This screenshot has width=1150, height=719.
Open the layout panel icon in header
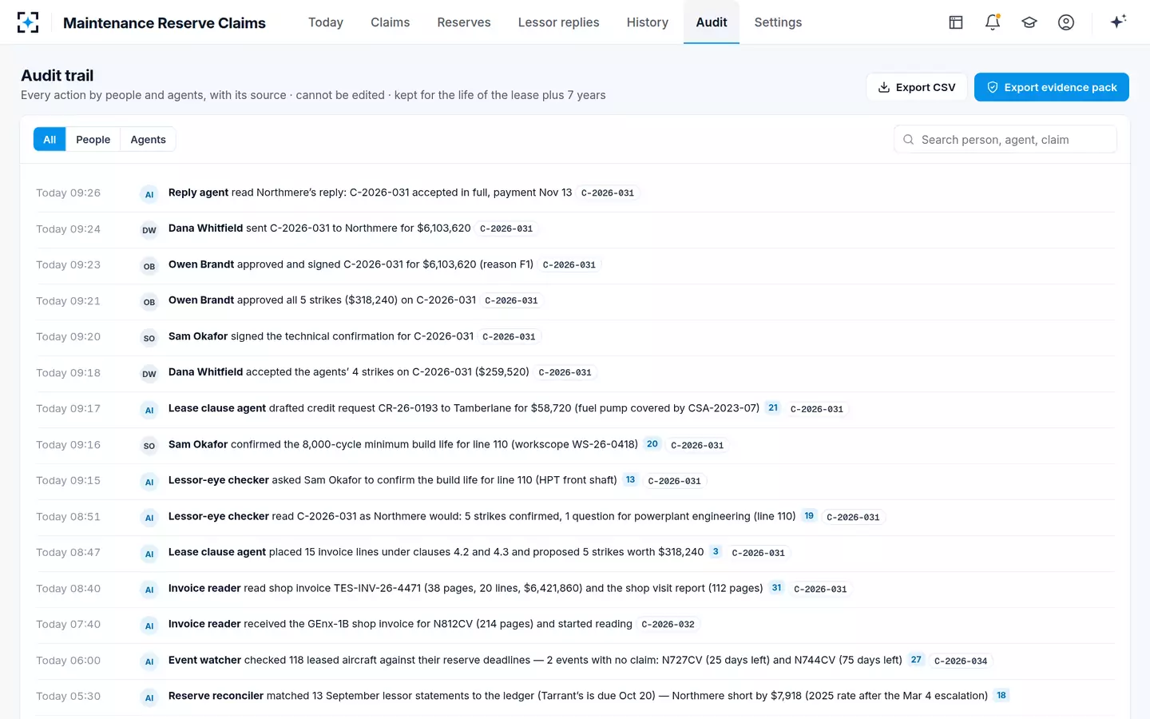click(x=956, y=22)
